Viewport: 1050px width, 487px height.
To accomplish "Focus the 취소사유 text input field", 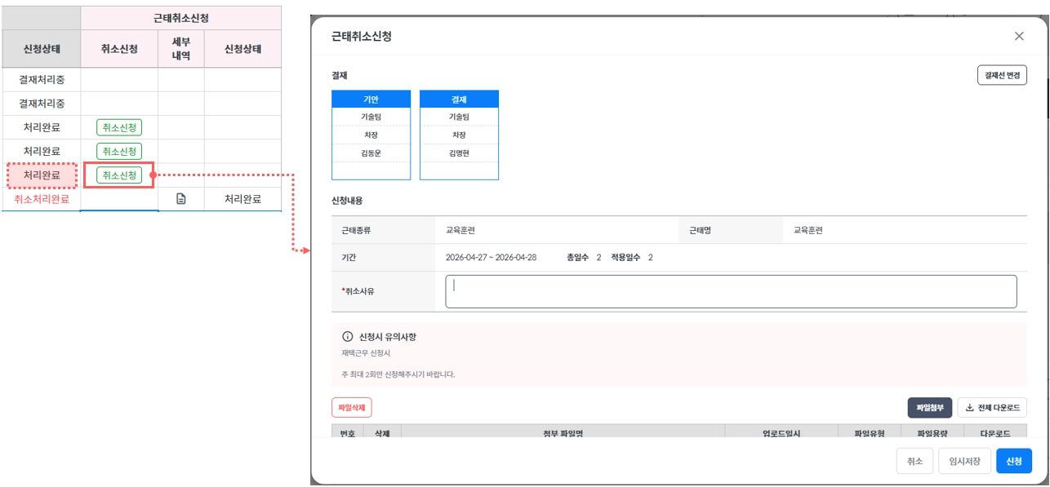I will (731, 291).
